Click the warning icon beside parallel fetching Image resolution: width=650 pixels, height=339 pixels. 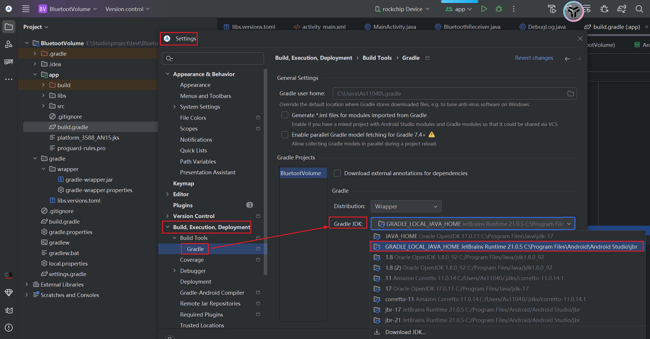pyautogui.click(x=432, y=134)
